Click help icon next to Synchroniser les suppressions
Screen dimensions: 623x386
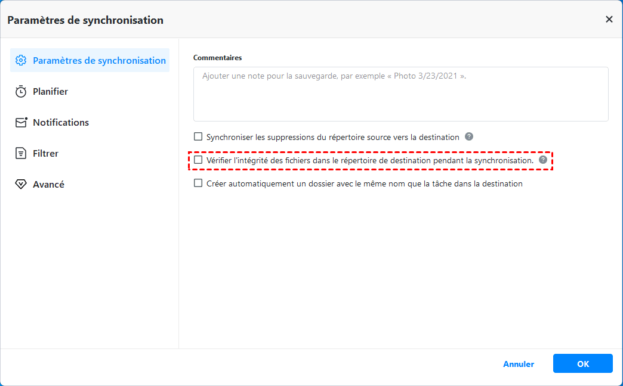(469, 136)
